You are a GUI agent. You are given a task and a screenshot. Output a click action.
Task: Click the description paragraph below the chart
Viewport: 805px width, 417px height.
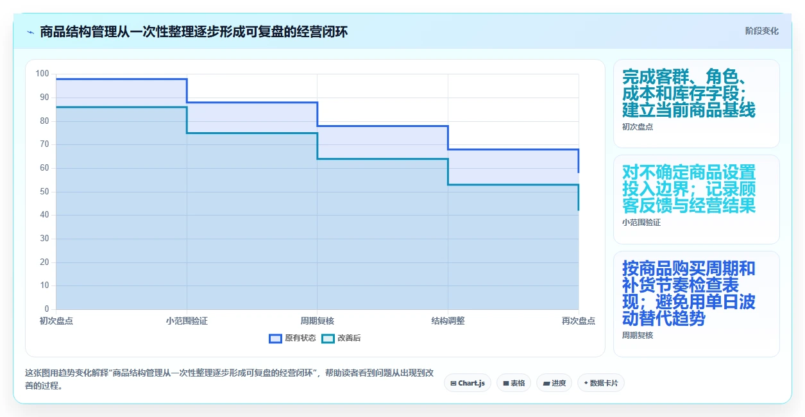(229, 379)
